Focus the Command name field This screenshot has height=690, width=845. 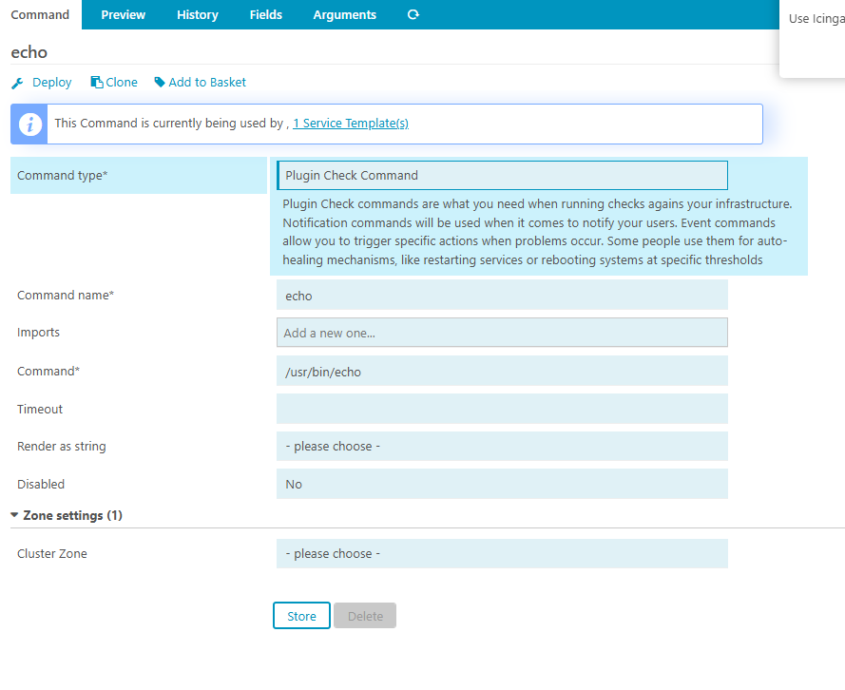coord(502,296)
